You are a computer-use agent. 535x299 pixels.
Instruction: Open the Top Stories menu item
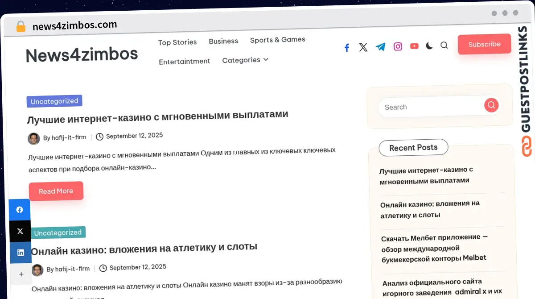pyautogui.click(x=177, y=42)
